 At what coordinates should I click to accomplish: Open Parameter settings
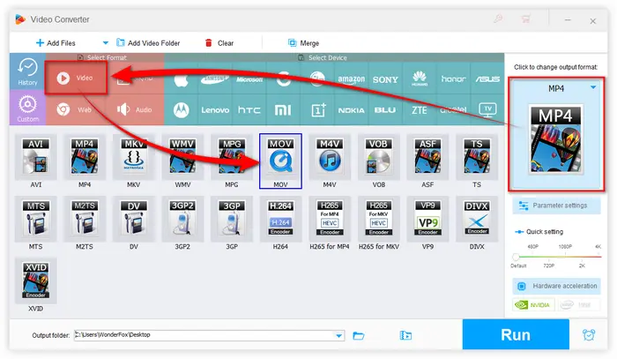click(x=556, y=206)
